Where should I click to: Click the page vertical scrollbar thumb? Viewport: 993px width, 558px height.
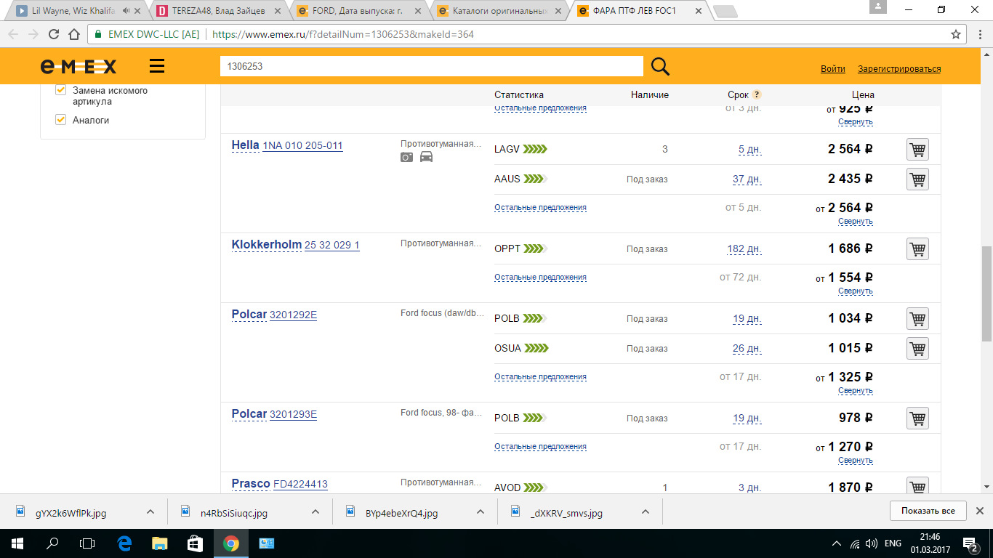coord(986,294)
